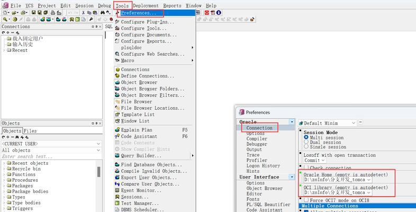Select Single session radio button
This screenshot has width=416, height=212.
(306, 146)
